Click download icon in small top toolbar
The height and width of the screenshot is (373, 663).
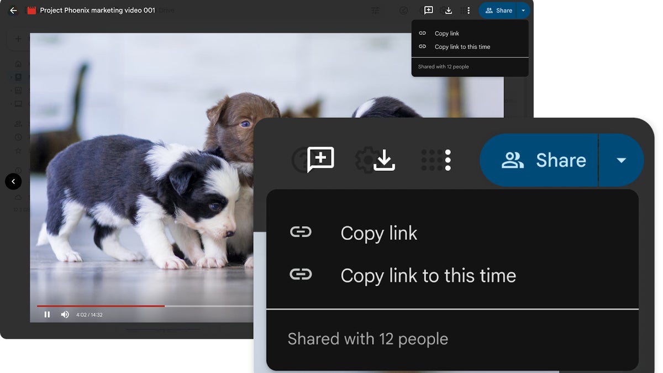449,10
